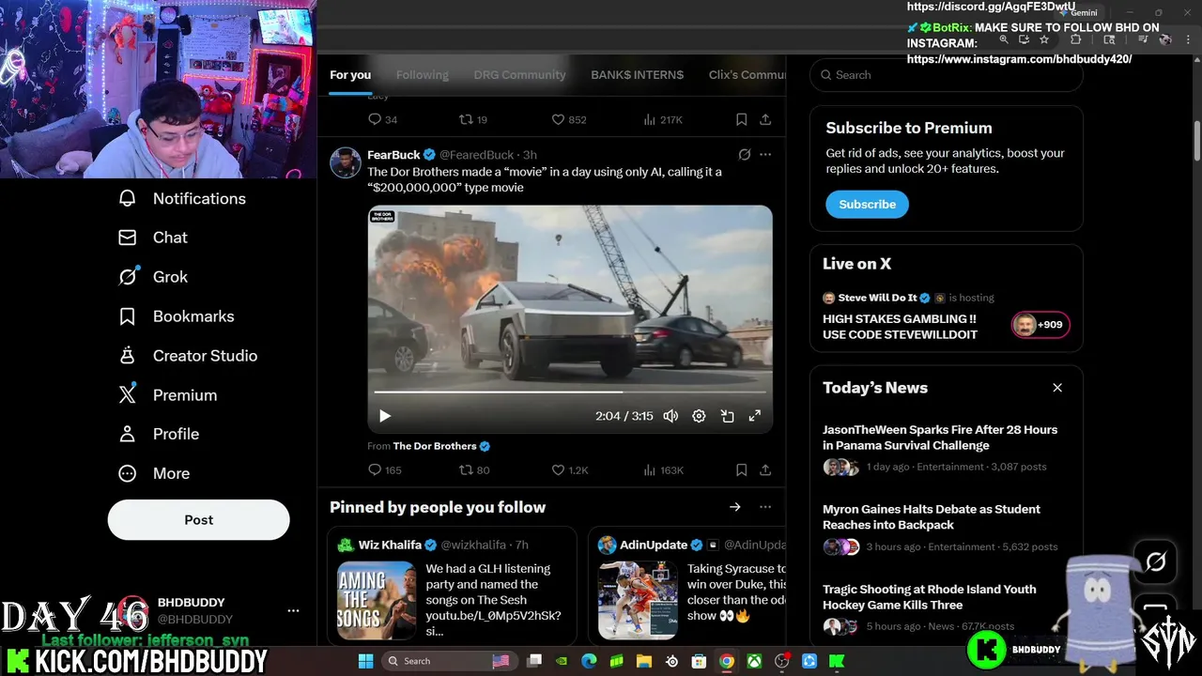The width and height of the screenshot is (1202, 676).
Task: Play the Dor Brothers video
Action: [x=384, y=416]
